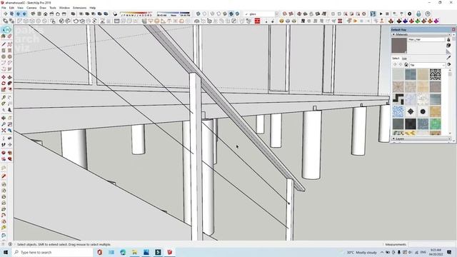Click the Sample Paint eyedropper in Materials
The width and height of the screenshot is (457, 257).
(x=448, y=57)
